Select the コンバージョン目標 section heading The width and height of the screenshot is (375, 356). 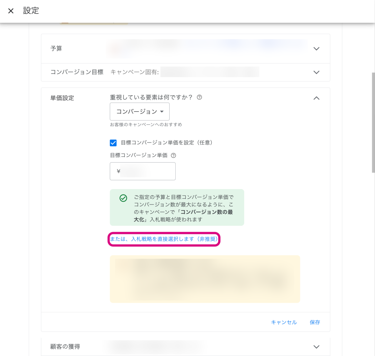pos(77,72)
